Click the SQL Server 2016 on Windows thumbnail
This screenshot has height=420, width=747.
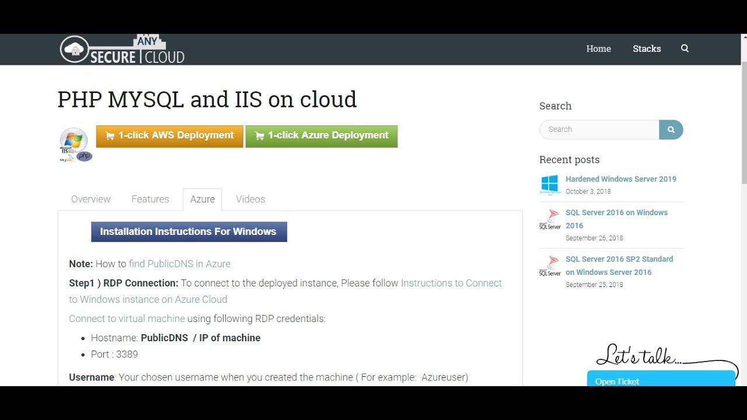click(x=550, y=220)
